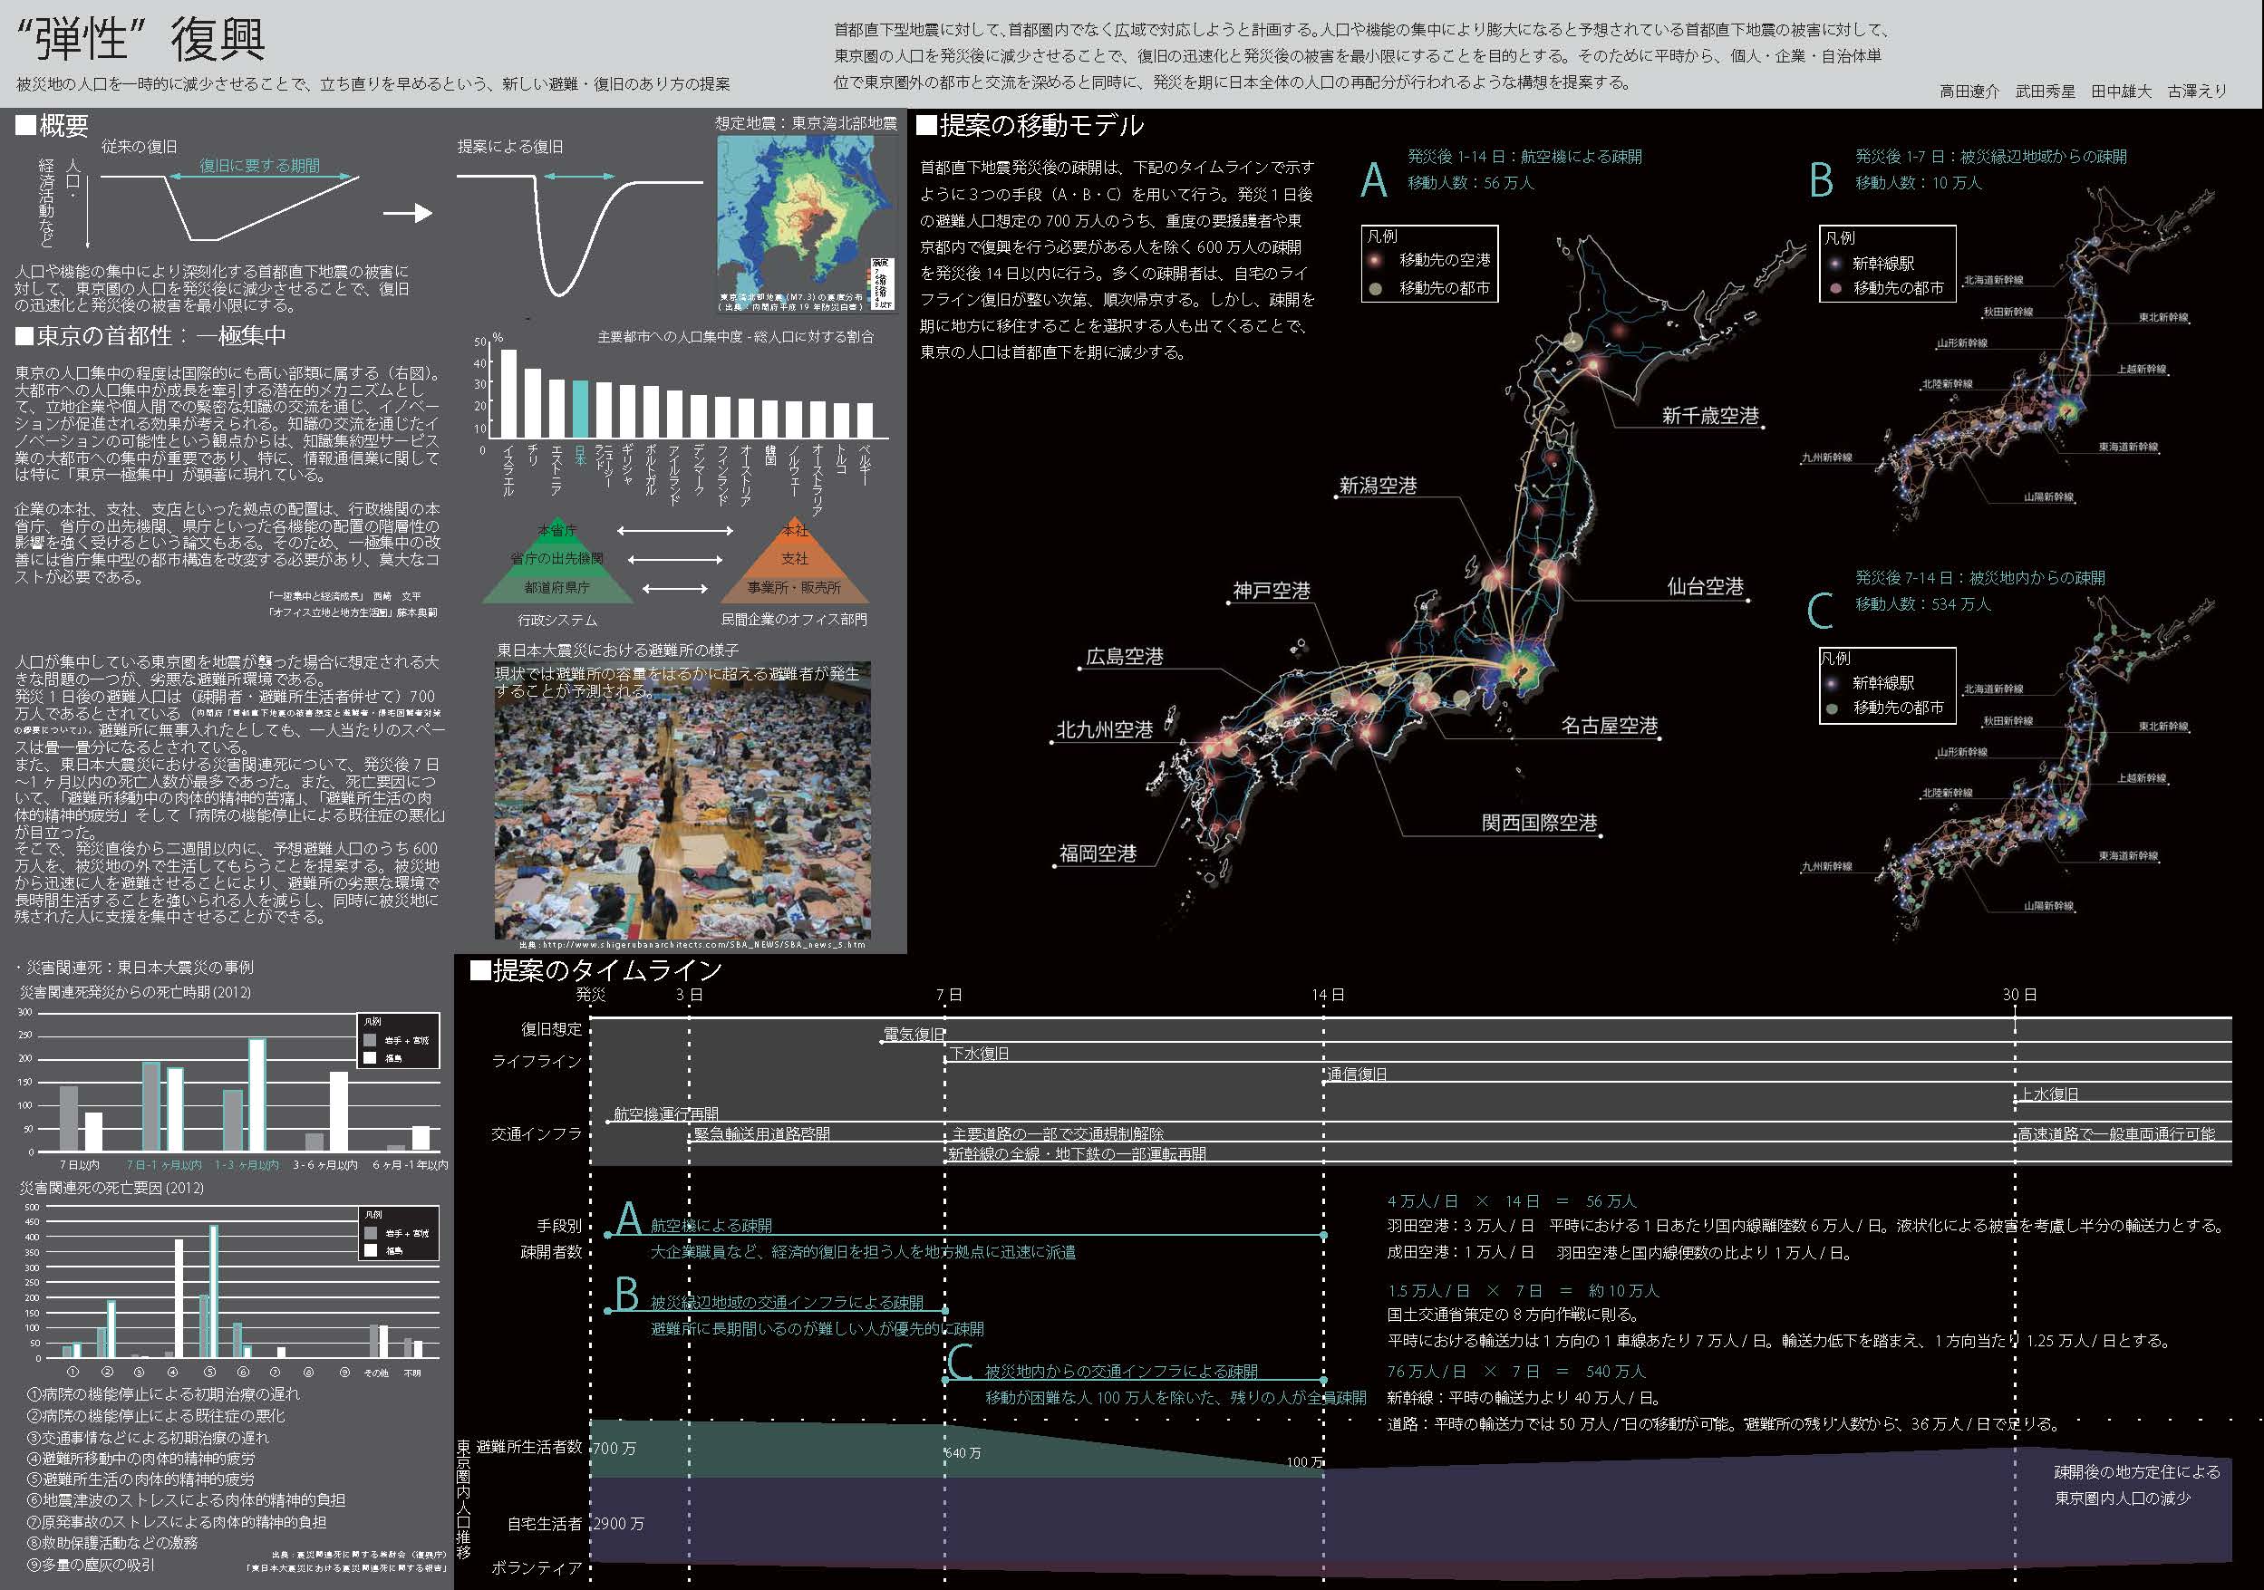Click the 疎開後の地方定住による note
Viewport: 2264px width, 1590px height.
(2137, 1471)
